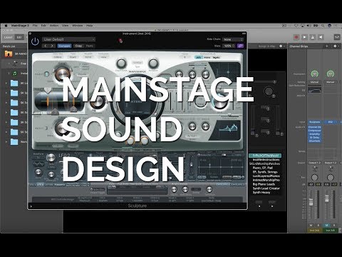Screen dimensions: 342x257
Task: Expand disclosure triangle at plugin bottom-left
Action: tap(31, 206)
